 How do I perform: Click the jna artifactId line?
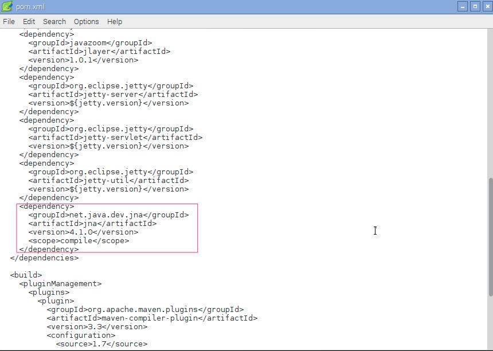coord(92,223)
